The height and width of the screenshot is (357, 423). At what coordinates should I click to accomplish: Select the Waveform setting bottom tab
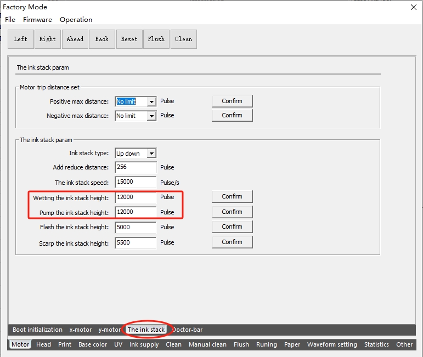(332, 344)
